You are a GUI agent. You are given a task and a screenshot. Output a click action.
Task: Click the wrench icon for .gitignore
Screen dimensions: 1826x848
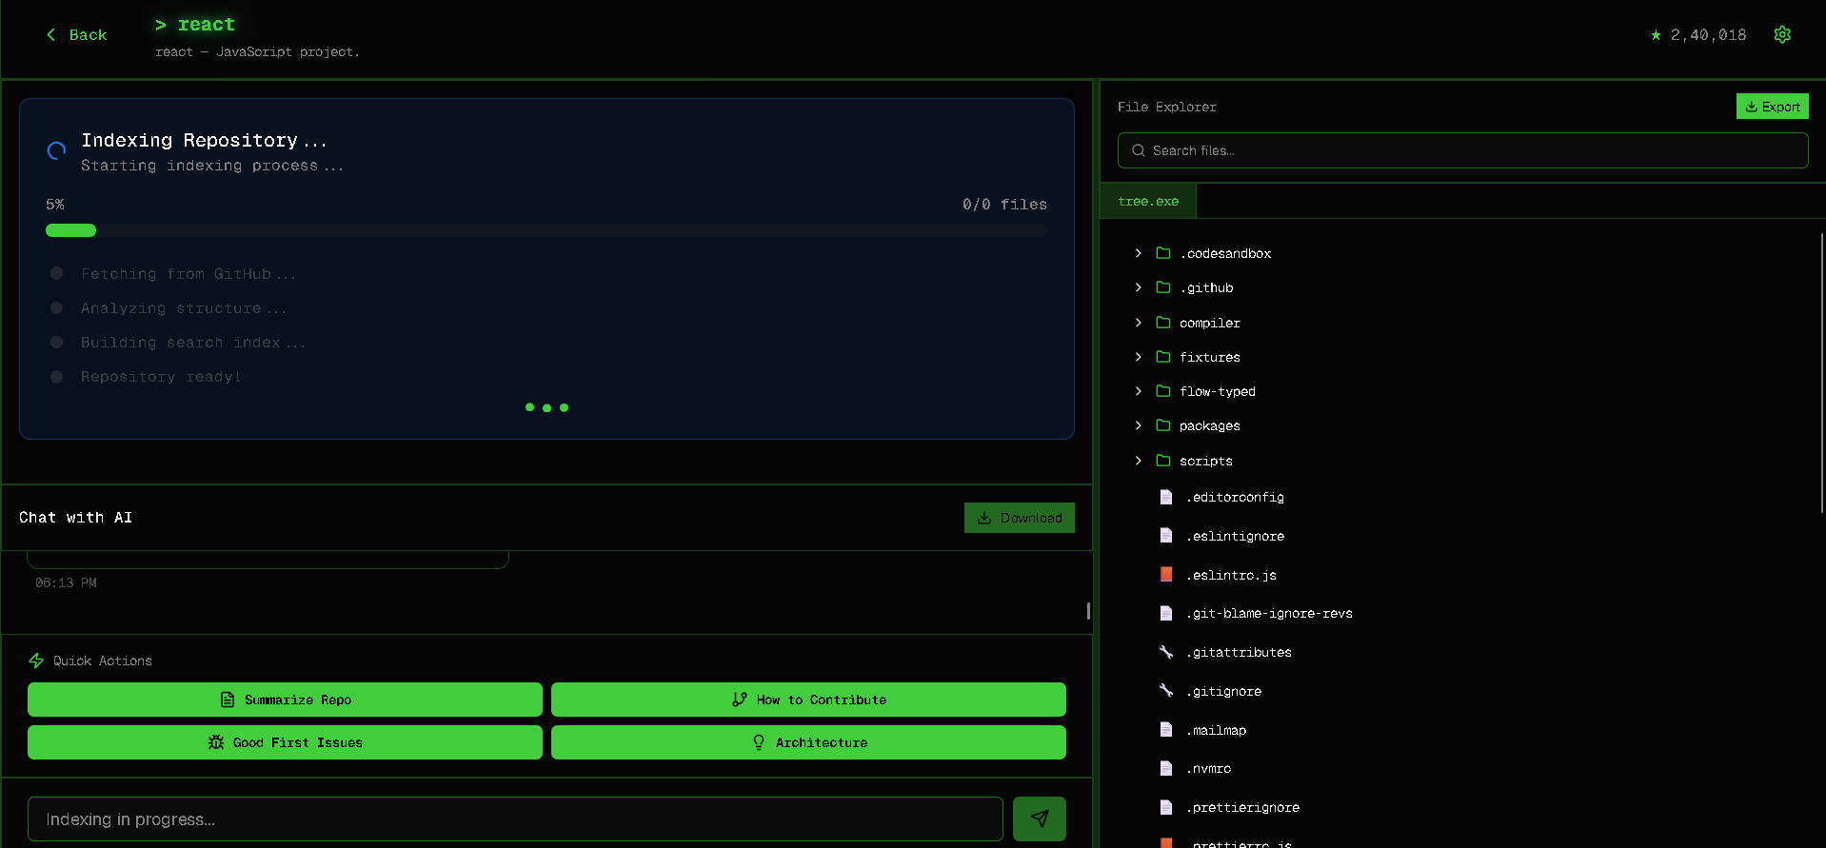click(1166, 691)
